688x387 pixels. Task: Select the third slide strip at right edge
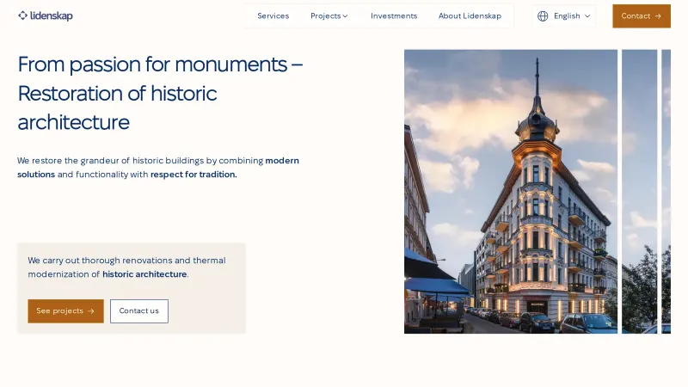point(666,191)
